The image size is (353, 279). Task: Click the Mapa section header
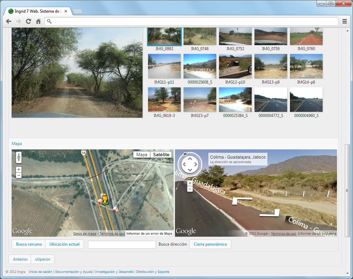17,144
